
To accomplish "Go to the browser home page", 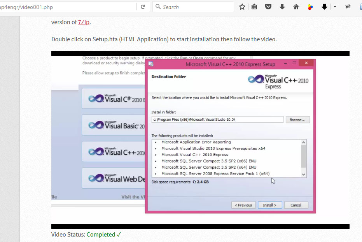I will (296, 7).
